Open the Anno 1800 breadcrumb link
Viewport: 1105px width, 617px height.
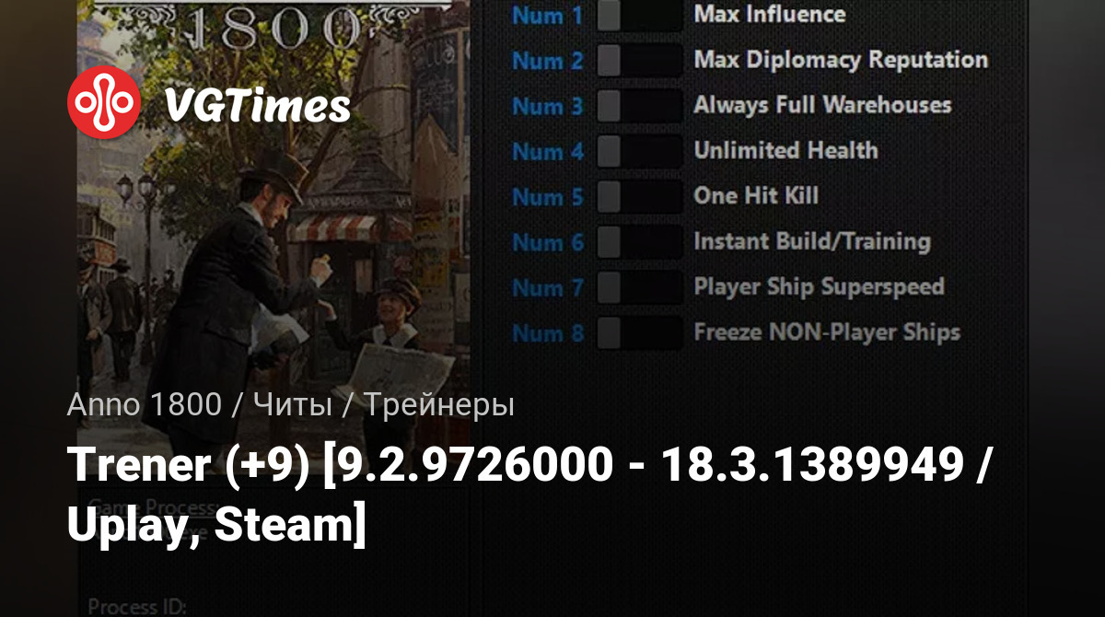point(144,404)
